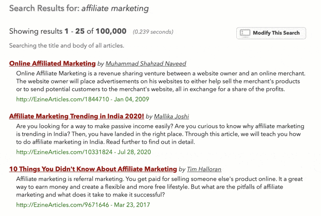
Task: Open the Online Affiliated Marketing article
Action: 53,64
